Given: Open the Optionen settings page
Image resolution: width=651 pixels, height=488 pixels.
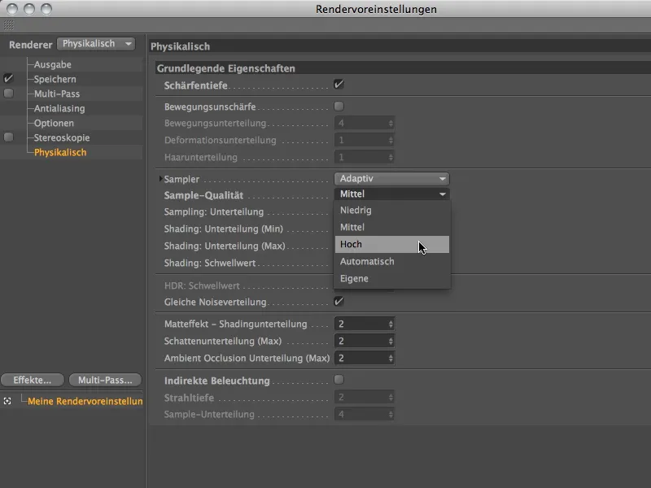Looking at the screenshot, I should (x=54, y=124).
